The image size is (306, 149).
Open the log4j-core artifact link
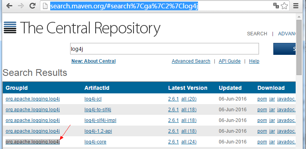coord(96,142)
